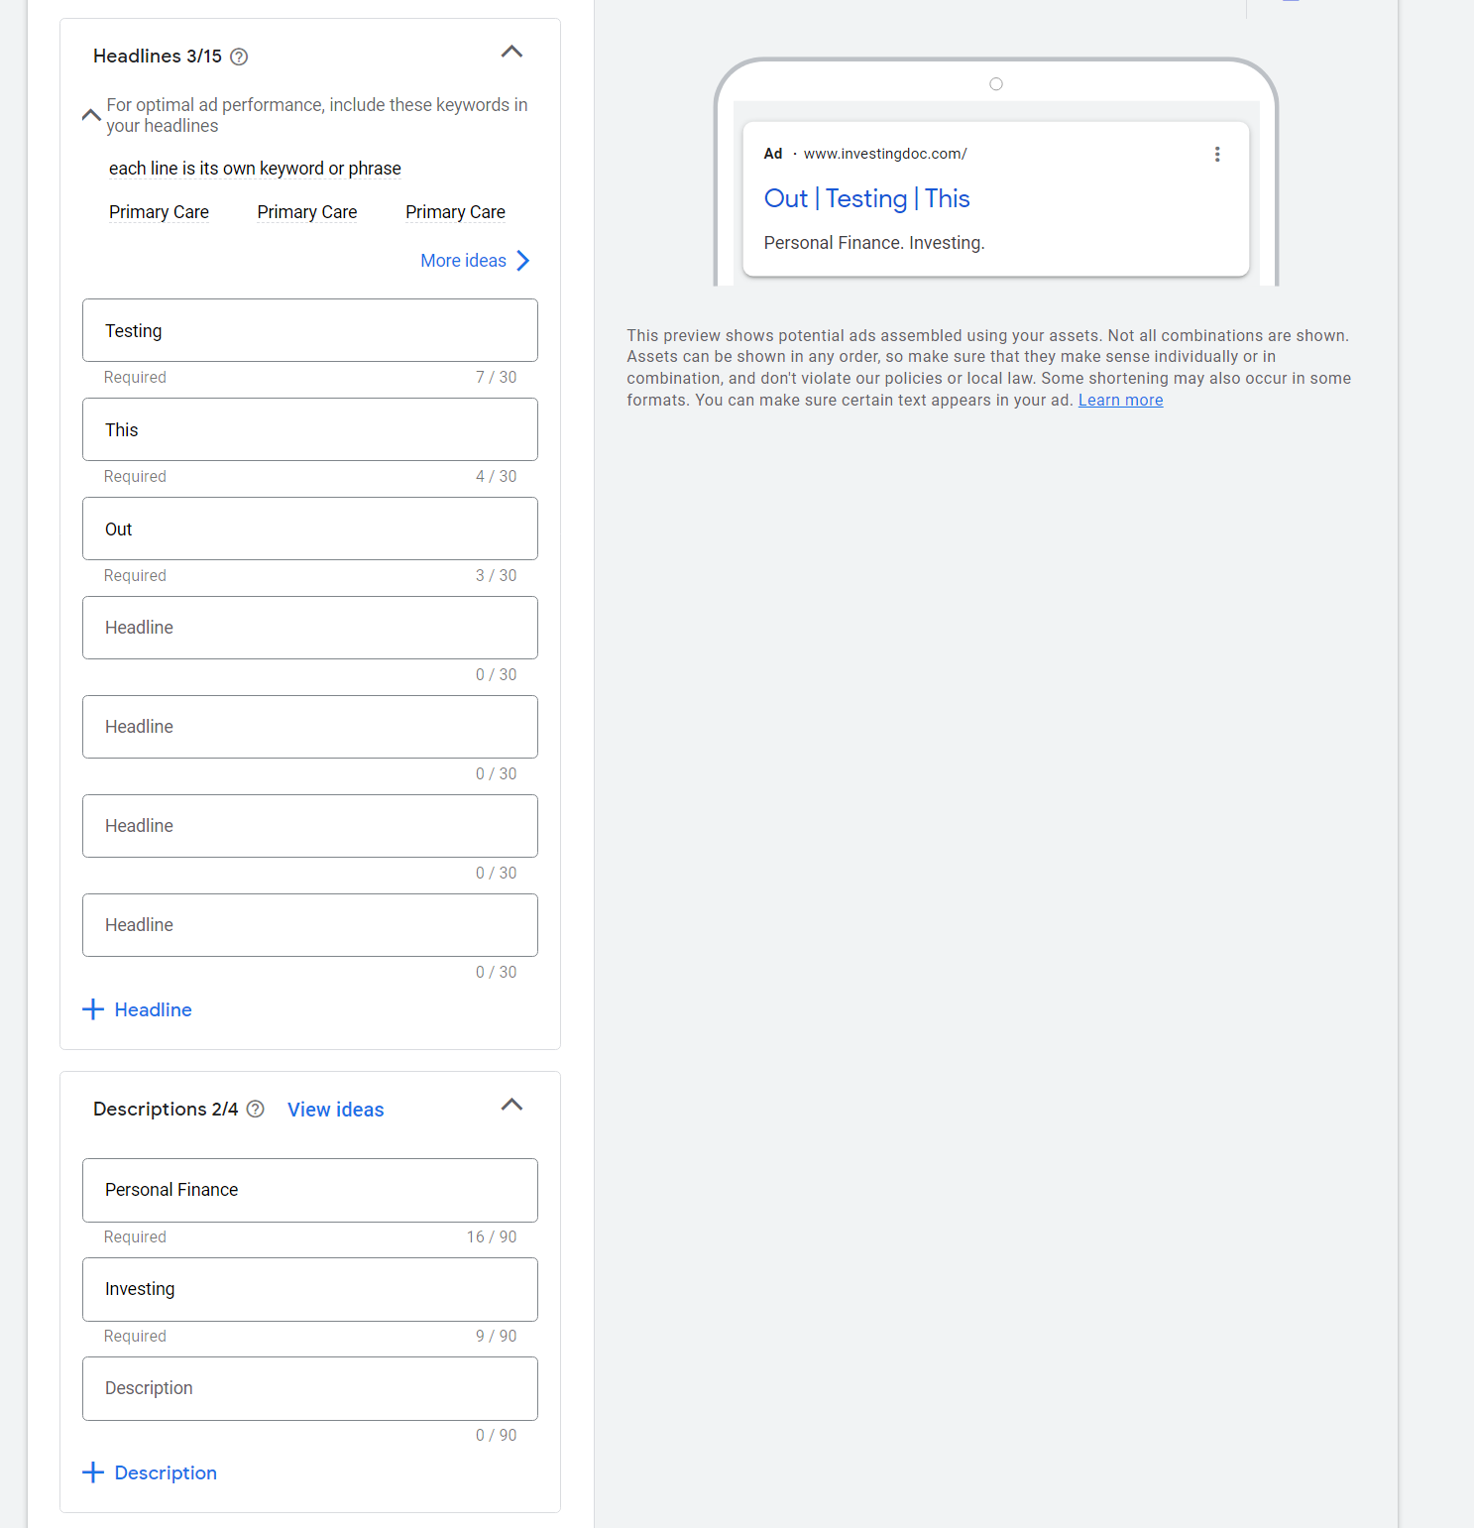Select the first Primary Care keyword suggestion

(x=159, y=212)
